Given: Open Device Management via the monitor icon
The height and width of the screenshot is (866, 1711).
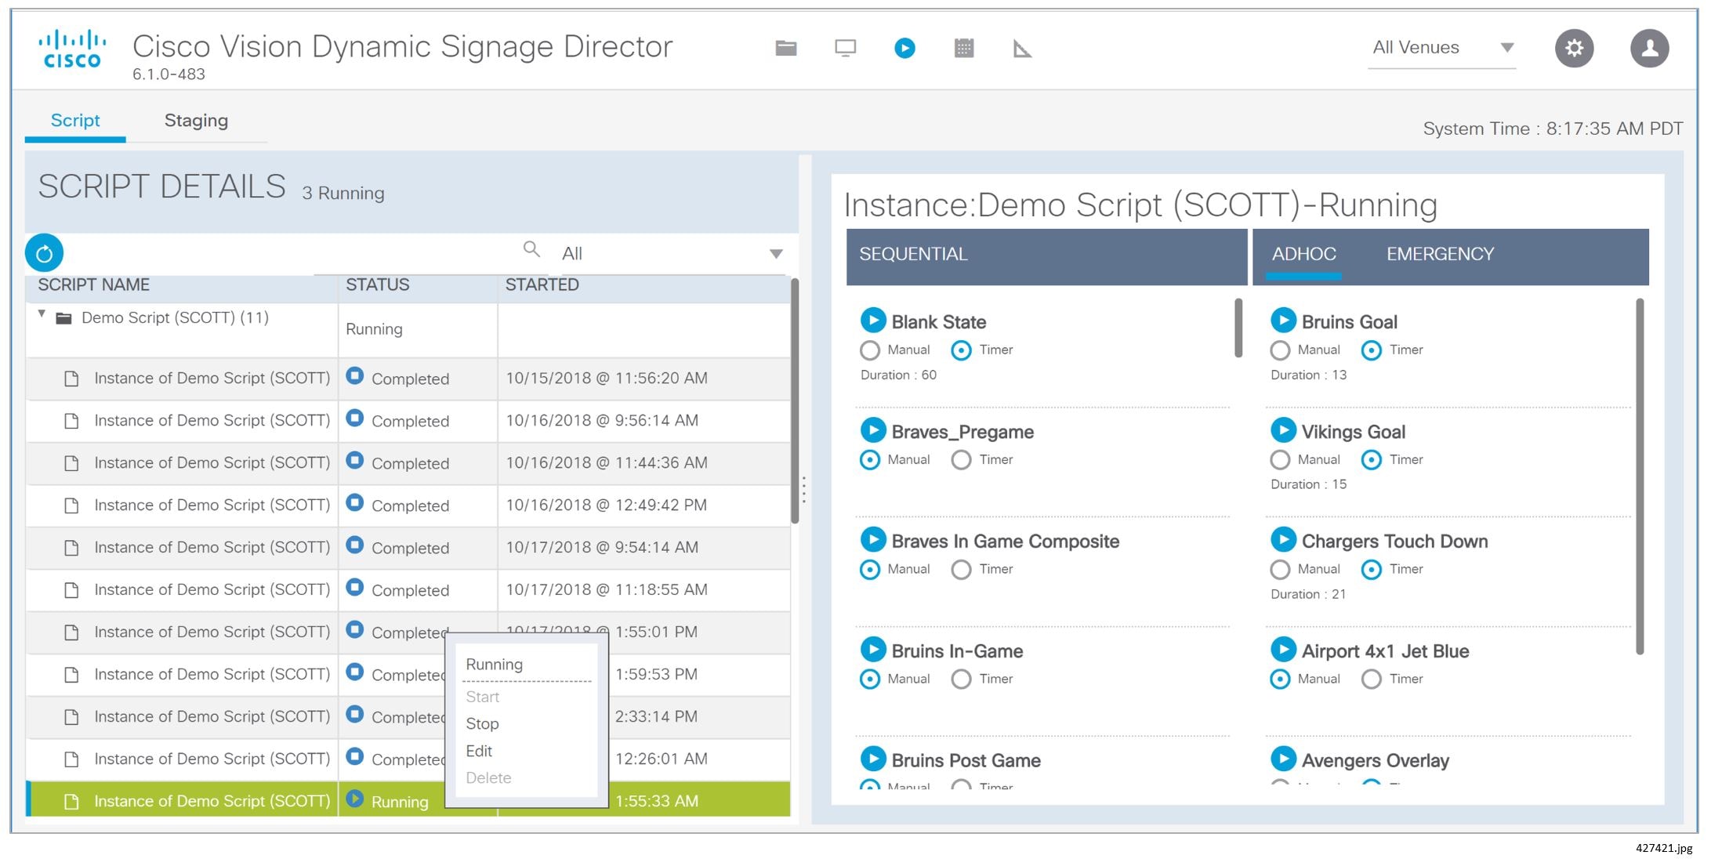Looking at the screenshot, I should (x=845, y=48).
